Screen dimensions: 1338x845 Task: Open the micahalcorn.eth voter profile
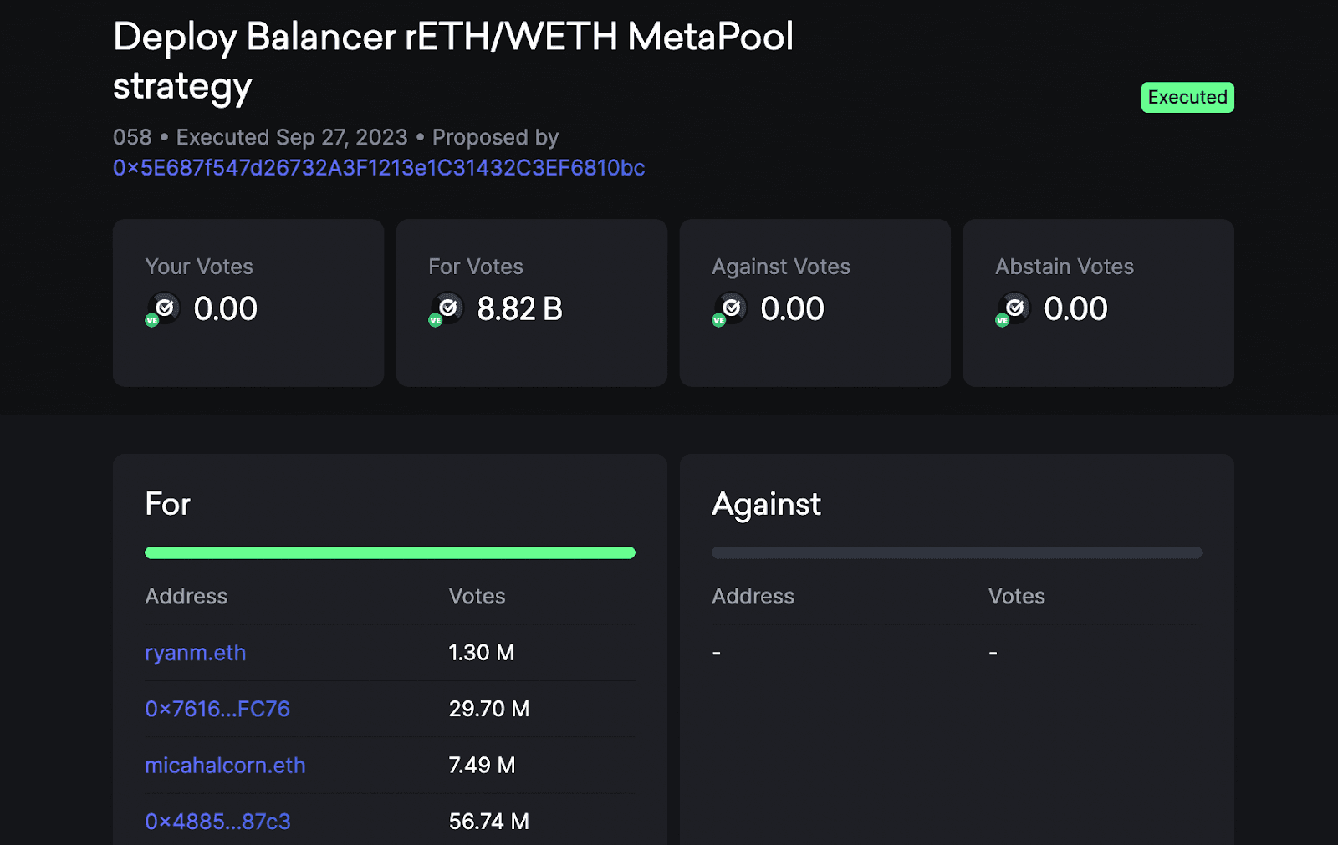click(225, 765)
